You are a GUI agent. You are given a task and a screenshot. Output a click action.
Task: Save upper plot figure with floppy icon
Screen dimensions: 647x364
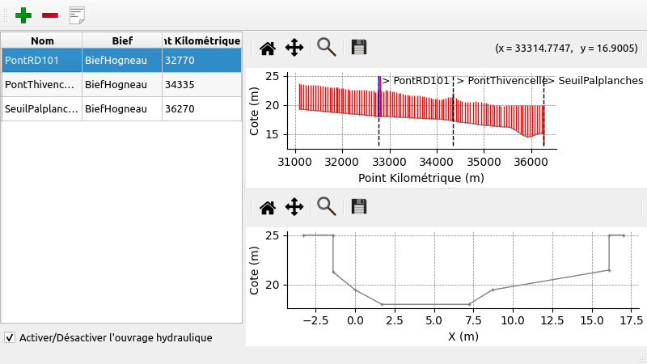click(x=359, y=47)
